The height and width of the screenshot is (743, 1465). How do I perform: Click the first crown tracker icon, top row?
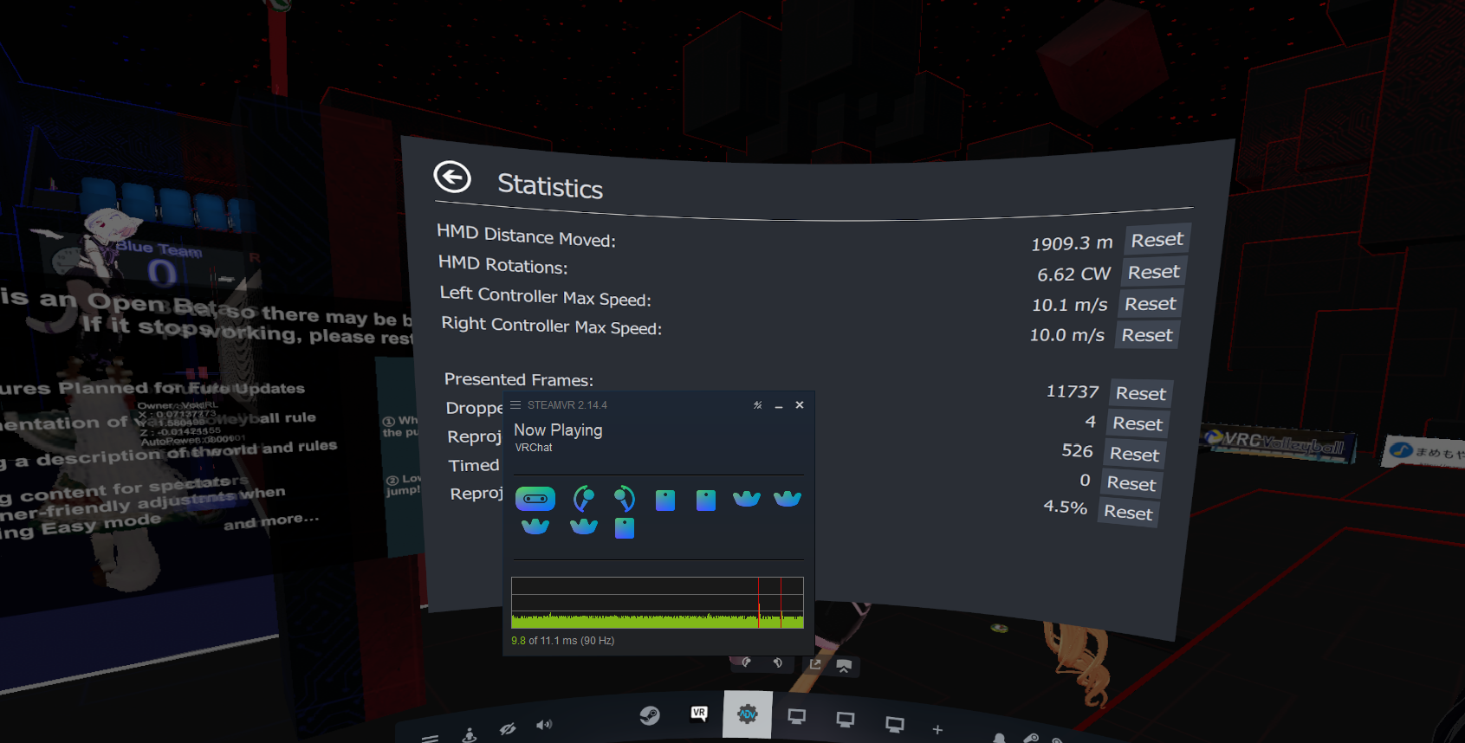coord(747,499)
